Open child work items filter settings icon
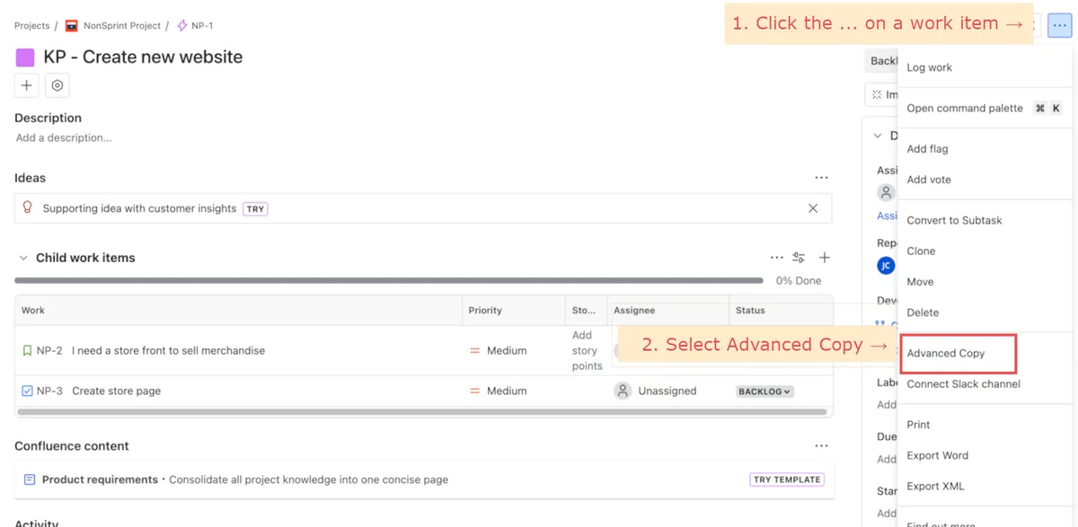The width and height of the screenshot is (1078, 527). (x=799, y=258)
